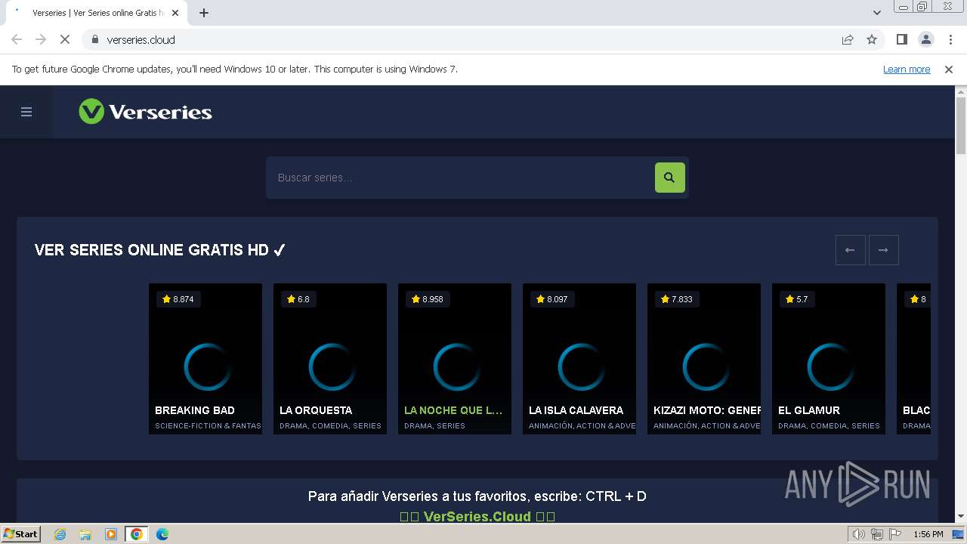This screenshot has height=544, width=967.
Task: Open the volume tray icon
Action: tap(858, 534)
